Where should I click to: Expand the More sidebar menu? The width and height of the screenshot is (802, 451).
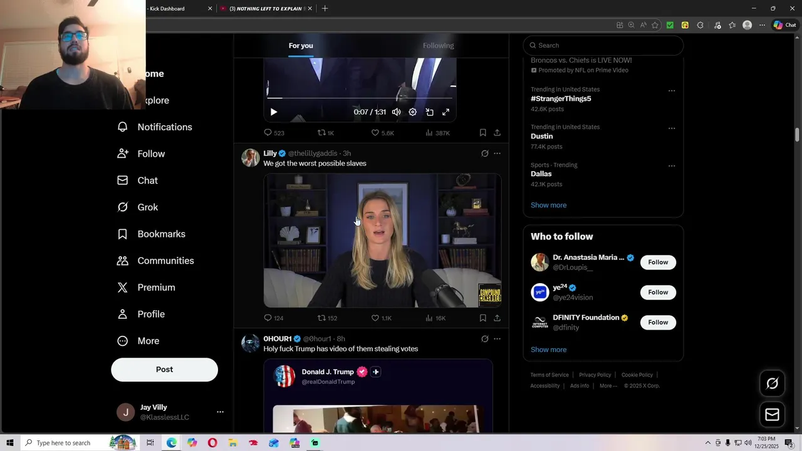point(139,341)
